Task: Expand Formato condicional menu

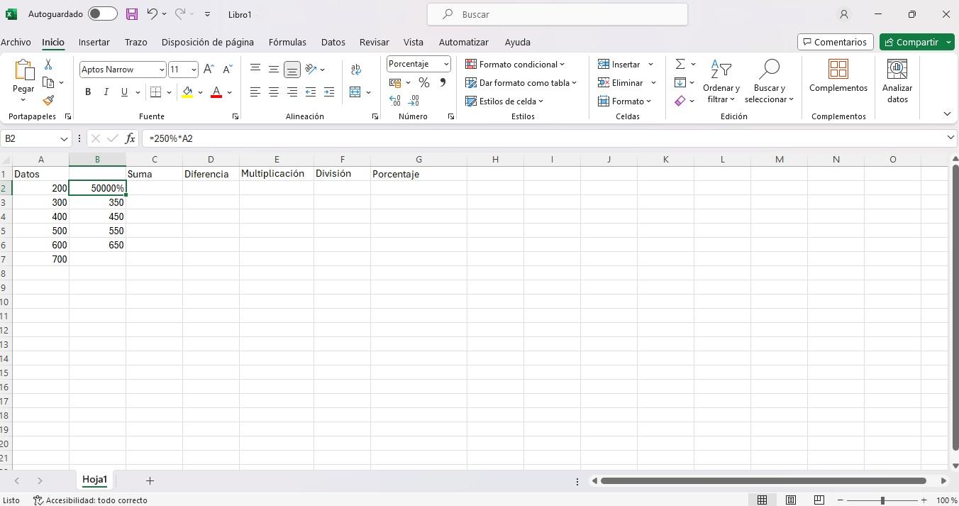Action: click(515, 65)
